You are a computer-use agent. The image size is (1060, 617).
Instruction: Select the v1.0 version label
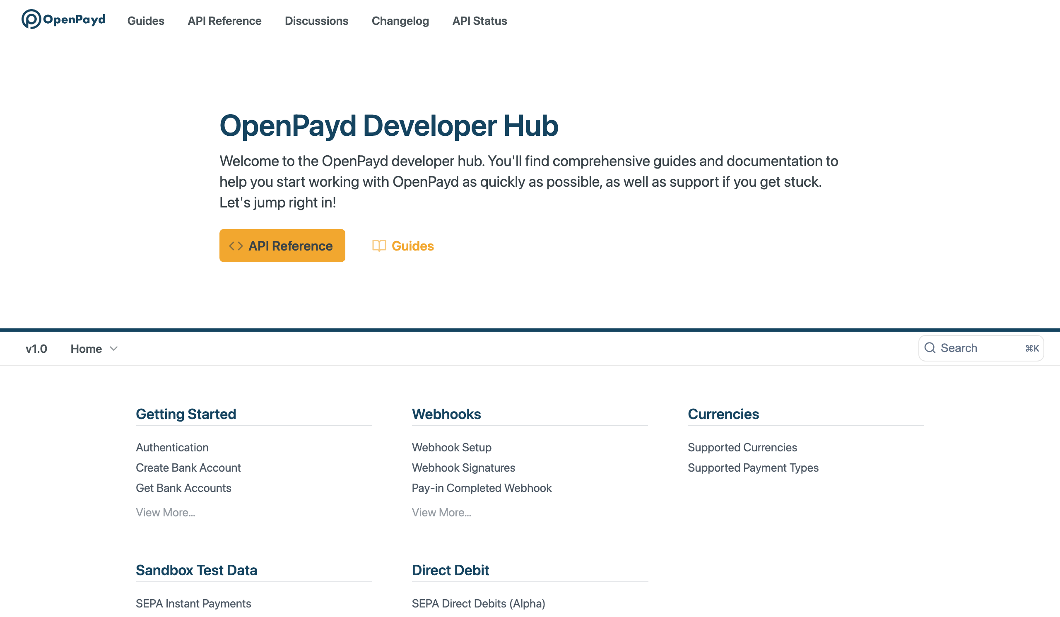36,349
